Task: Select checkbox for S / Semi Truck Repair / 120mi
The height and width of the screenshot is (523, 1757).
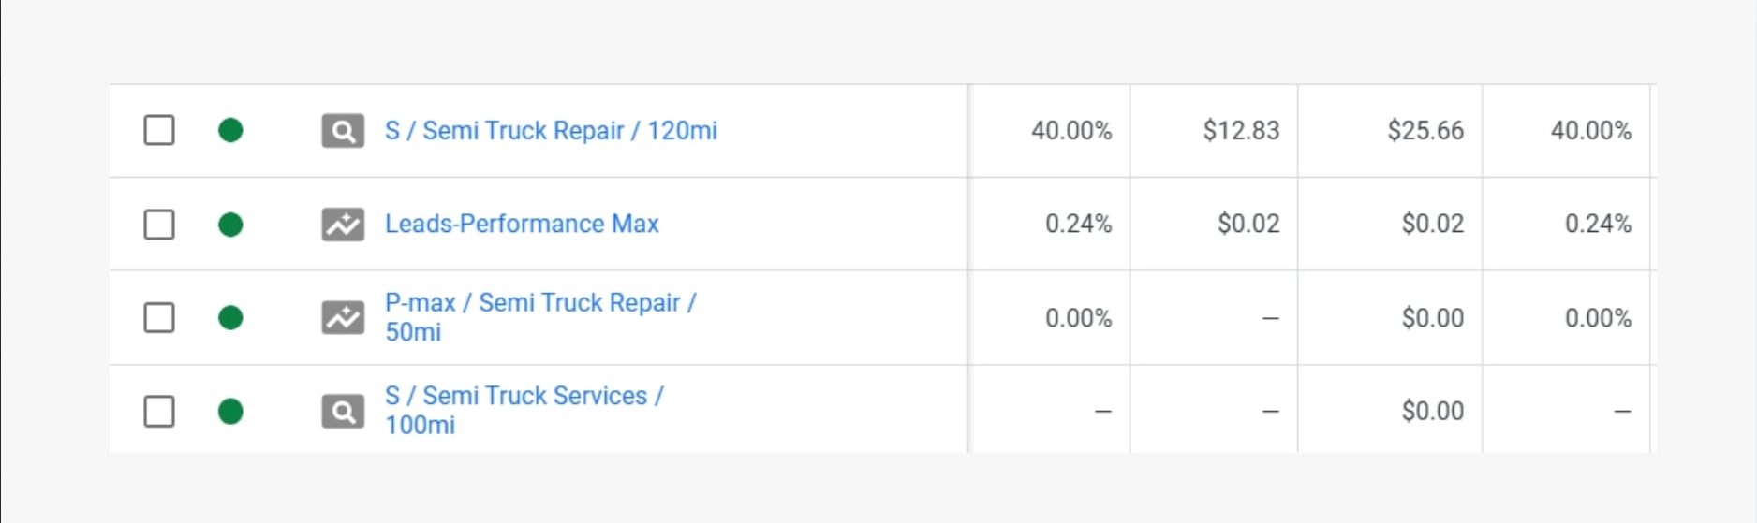Action: [x=159, y=131]
